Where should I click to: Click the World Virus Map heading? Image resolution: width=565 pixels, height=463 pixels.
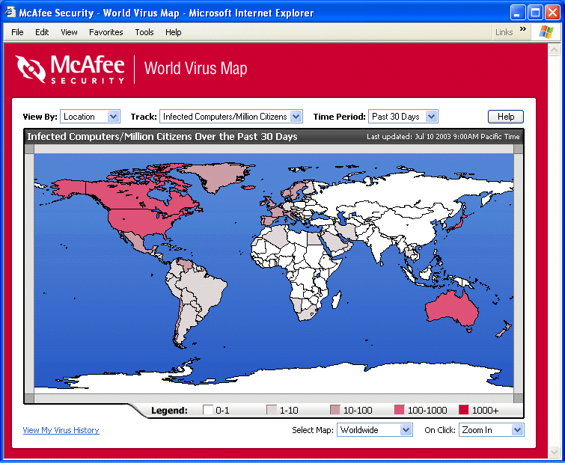click(195, 68)
